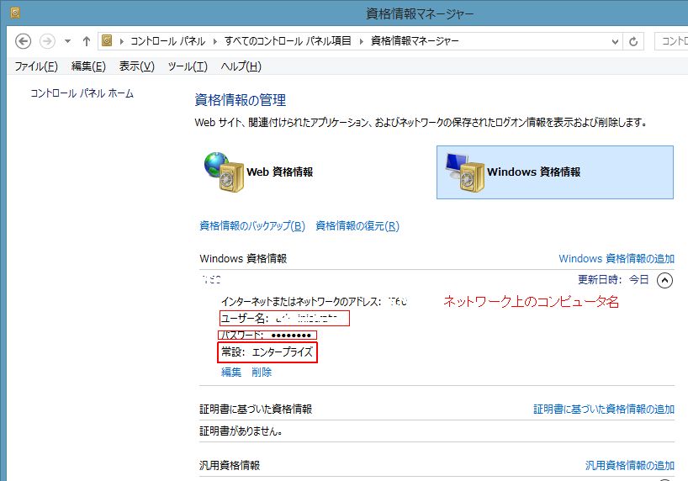Open the recent locations dropdown arrow
The width and height of the screenshot is (688, 481).
(67, 41)
